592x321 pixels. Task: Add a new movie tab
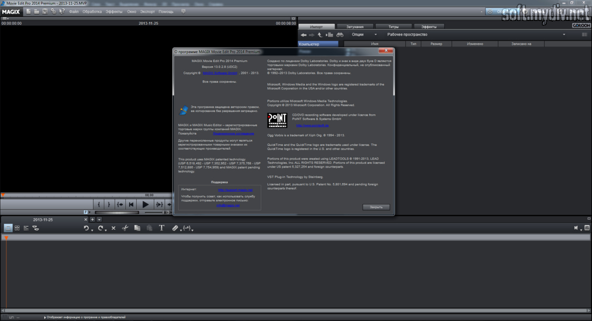(x=93, y=219)
